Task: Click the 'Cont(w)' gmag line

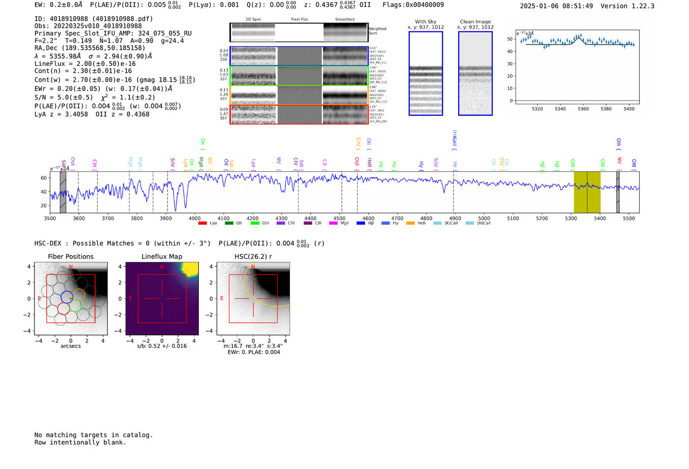Action: 115,79
